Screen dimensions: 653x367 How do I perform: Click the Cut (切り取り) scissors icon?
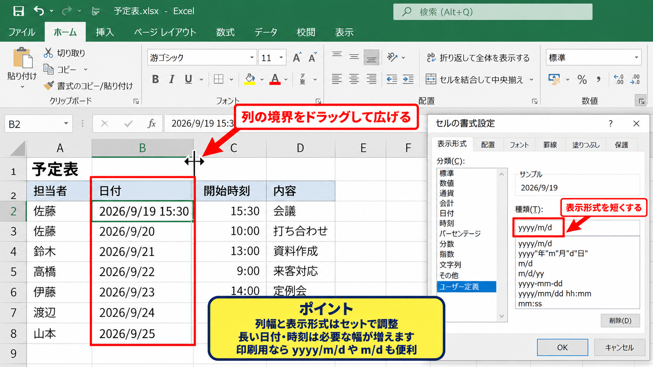tap(48, 53)
